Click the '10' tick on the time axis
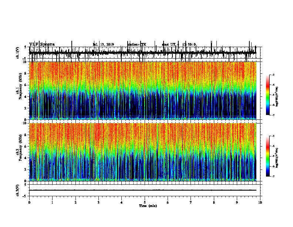This screenshot has width=293, height=227. pos(260,203)
